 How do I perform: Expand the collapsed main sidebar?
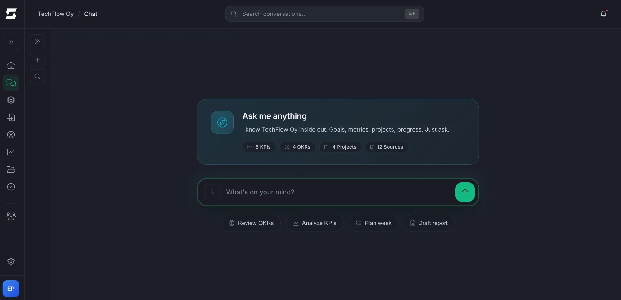(11, 42)
